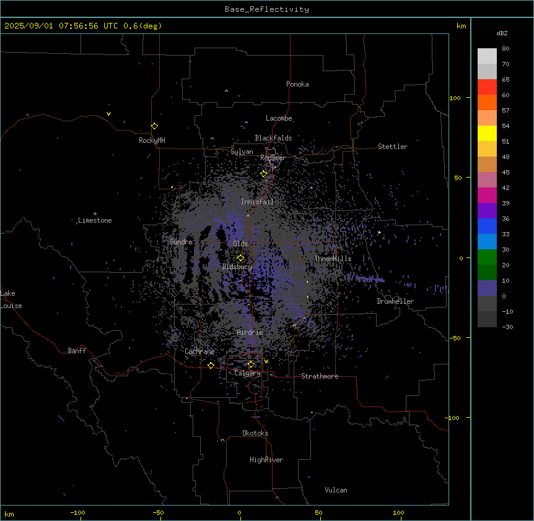Select the light gray 70-80 dBZ legend swatch
Viewport: 534px width, 521px height.
(x=487, y=56)
